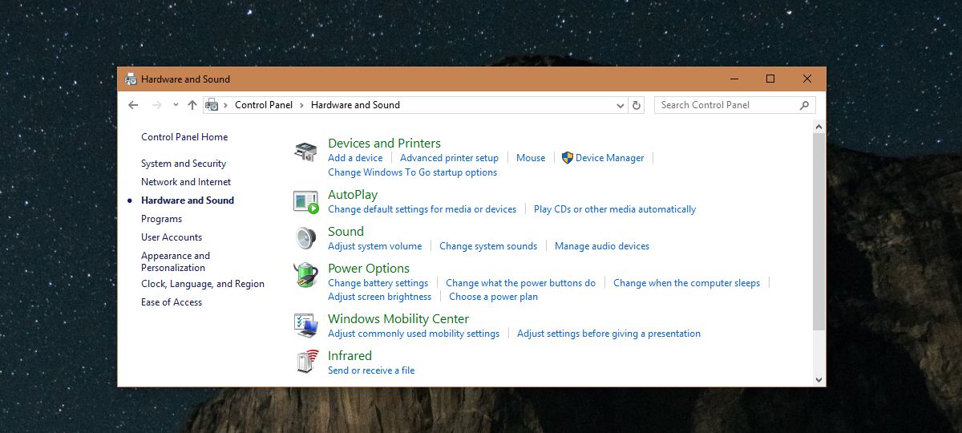Expand the chevron before Control Panel breadcrumb

click(x=226, y=105)
